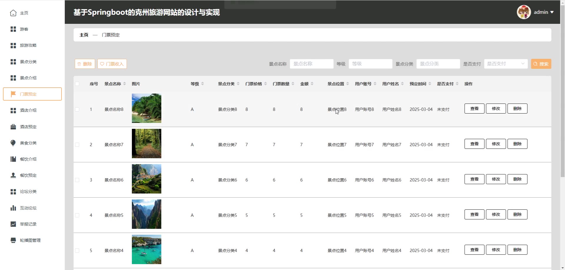The width and height of the screenshot is (565, 270).
Task: Click the line chart icon for 举报记录
Action: (x=13, y=224)
